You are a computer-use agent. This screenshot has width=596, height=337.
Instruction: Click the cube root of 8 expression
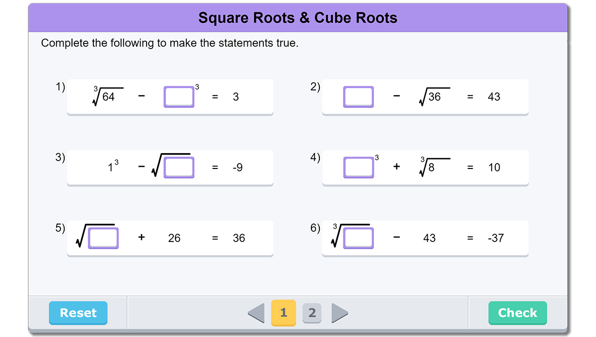coord(434,167)
